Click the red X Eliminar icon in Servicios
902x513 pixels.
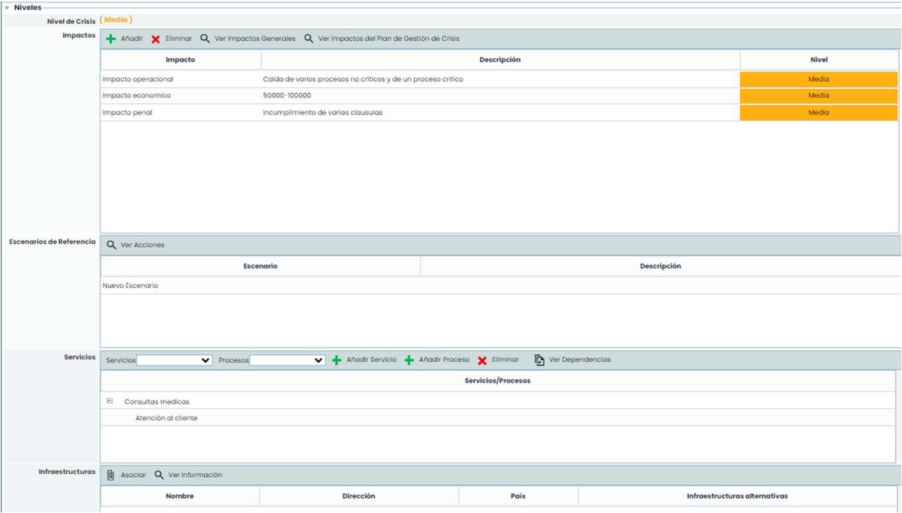point(482,360)
